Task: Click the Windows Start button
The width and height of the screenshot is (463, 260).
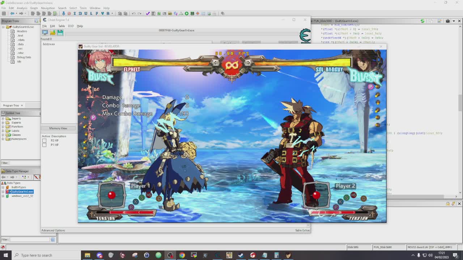Action: tap(6, 255)
